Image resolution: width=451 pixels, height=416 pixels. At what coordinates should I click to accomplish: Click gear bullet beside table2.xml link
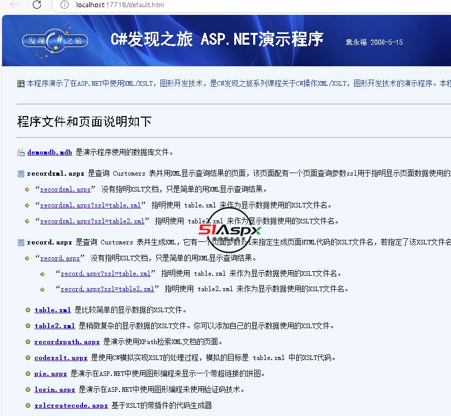point(28,326)
